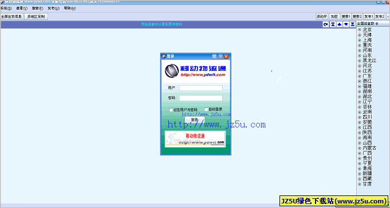Click the 登录 button in the login dialog

pyautogui.click(x=195, y=119)
